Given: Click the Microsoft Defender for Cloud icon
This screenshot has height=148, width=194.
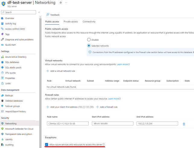Looking at the screenshot, I should [2, 129].
